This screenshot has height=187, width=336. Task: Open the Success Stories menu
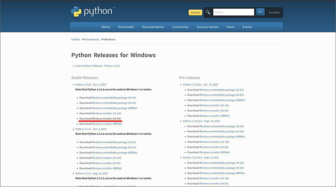pos(208,27)
